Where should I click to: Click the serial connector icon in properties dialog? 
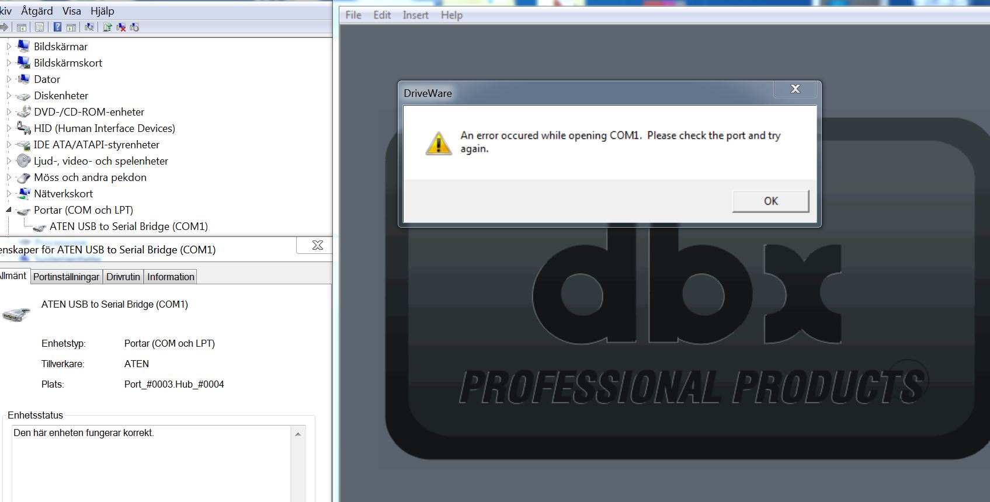(x=16, y=315)
